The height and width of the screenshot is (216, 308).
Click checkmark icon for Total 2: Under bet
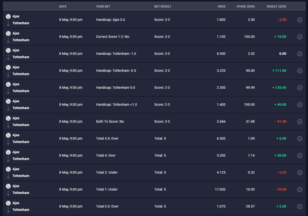(x=300, y=172)
